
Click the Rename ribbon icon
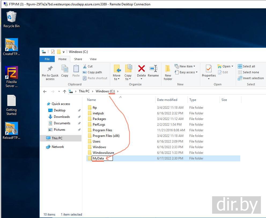153,69
